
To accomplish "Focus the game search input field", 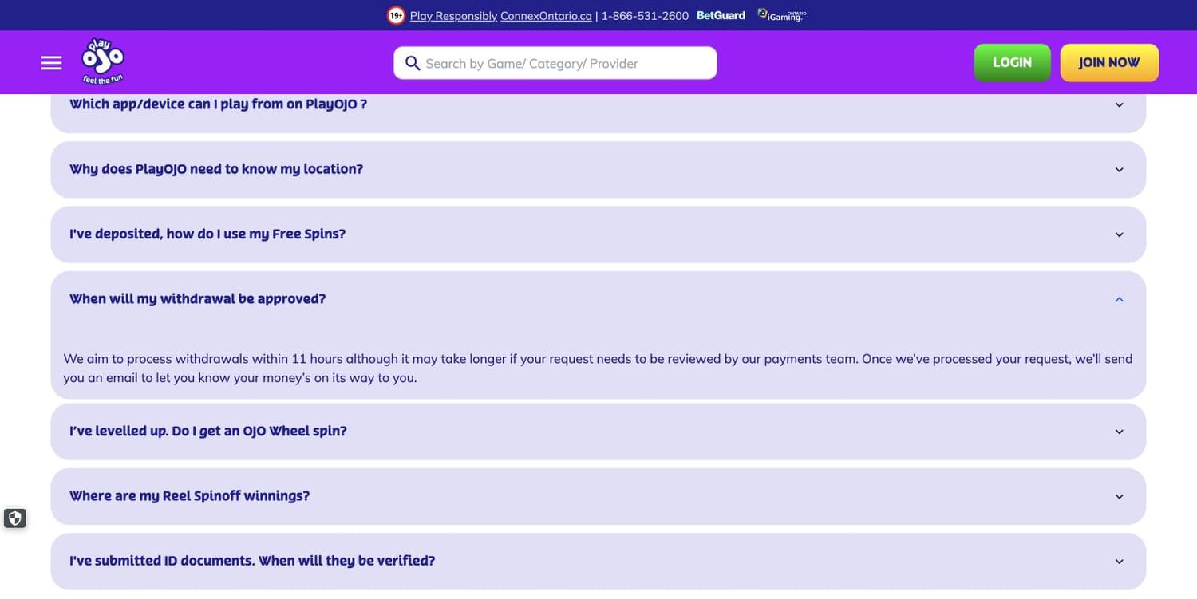I will (555, 63).
